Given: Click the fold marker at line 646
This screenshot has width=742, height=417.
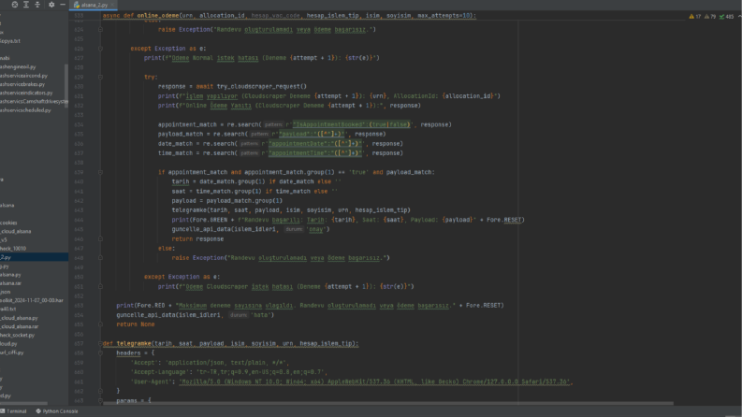Looking at the screenshot, I should [100, 238].
